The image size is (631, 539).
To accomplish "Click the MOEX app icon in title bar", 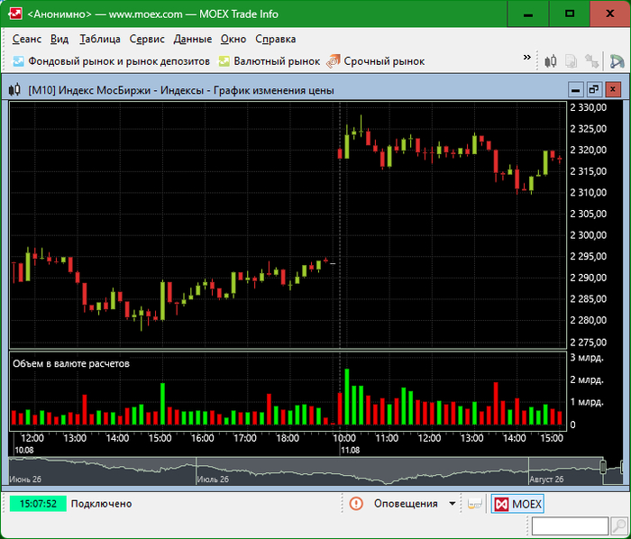I will [15, 14].
